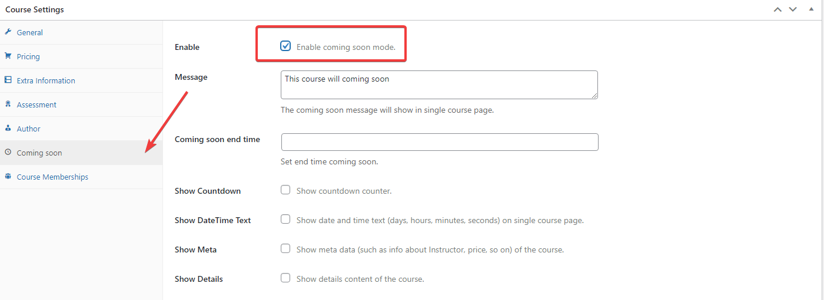This screenshot has width=824, height=300.
Task: Uncheck Enable coming soon mode
Action: 285,46
